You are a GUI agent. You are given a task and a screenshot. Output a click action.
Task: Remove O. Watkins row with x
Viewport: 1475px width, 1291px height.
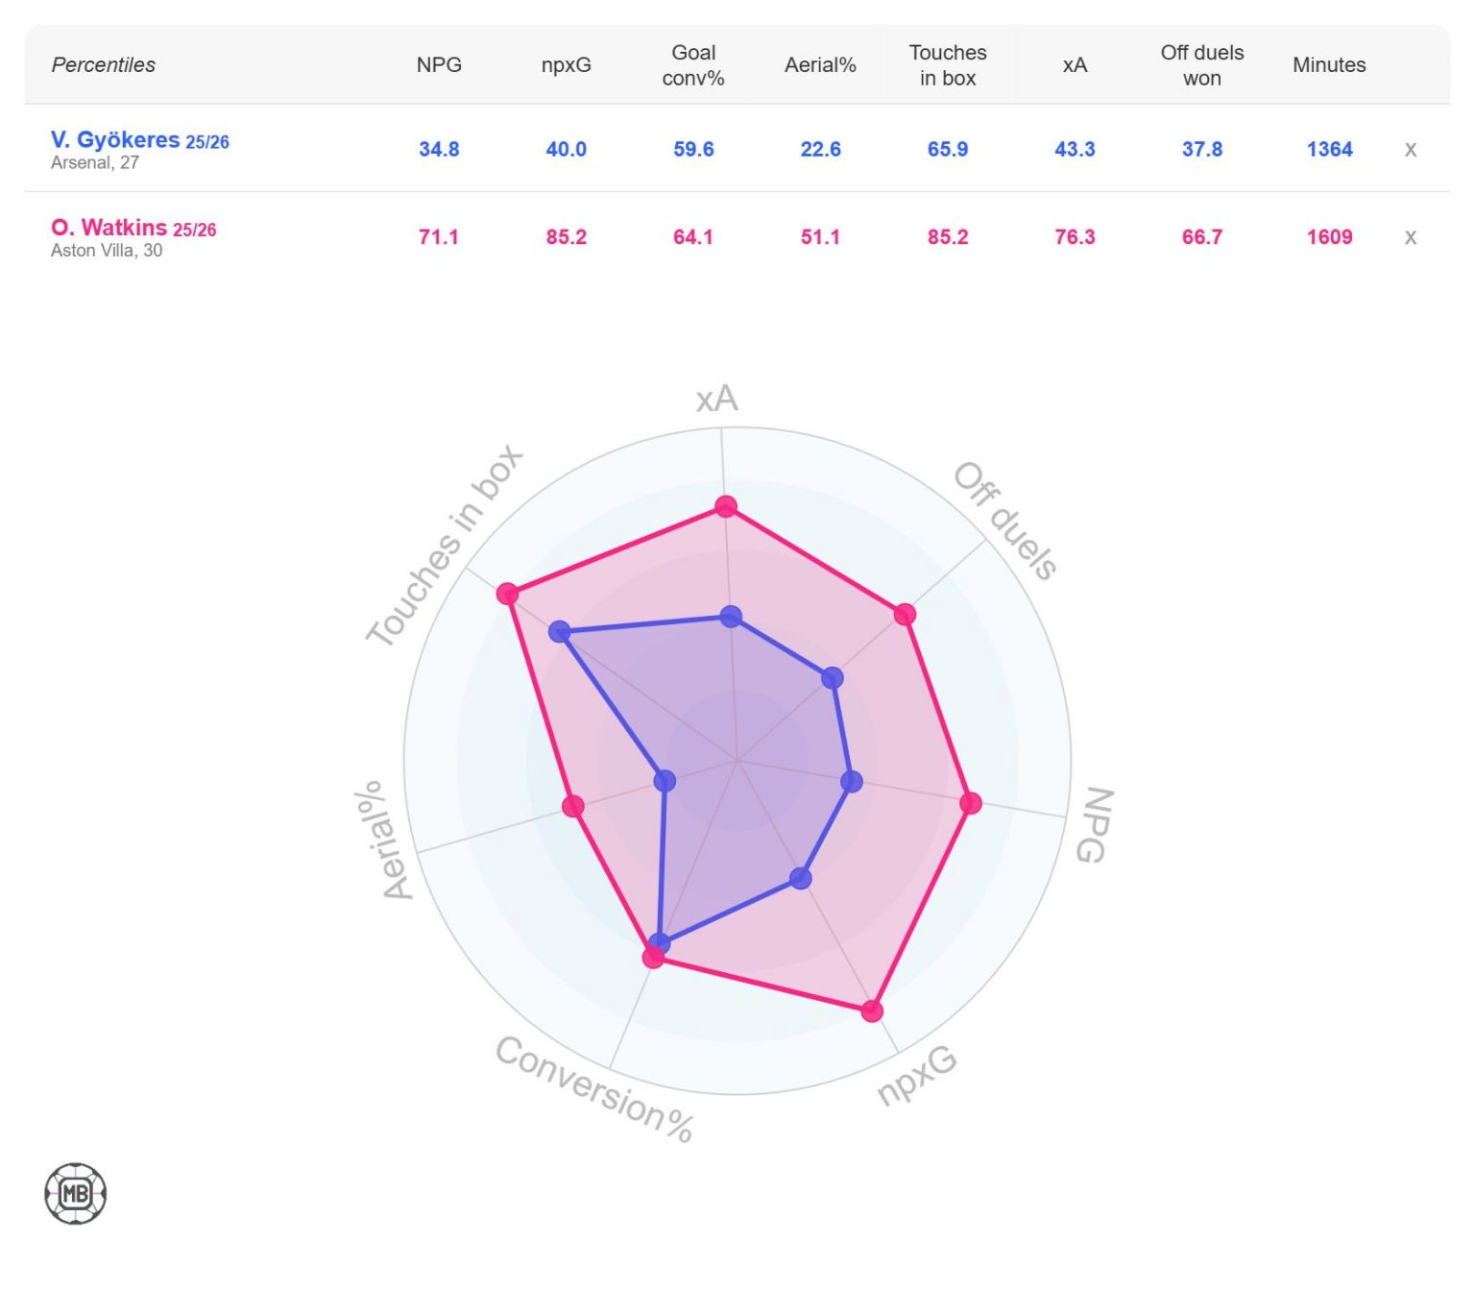(1410, 237)
